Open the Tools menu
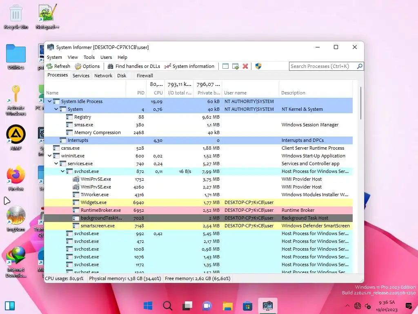Image resolution: width=418 pixels, height=314 pixels. (x=89, y=57)
